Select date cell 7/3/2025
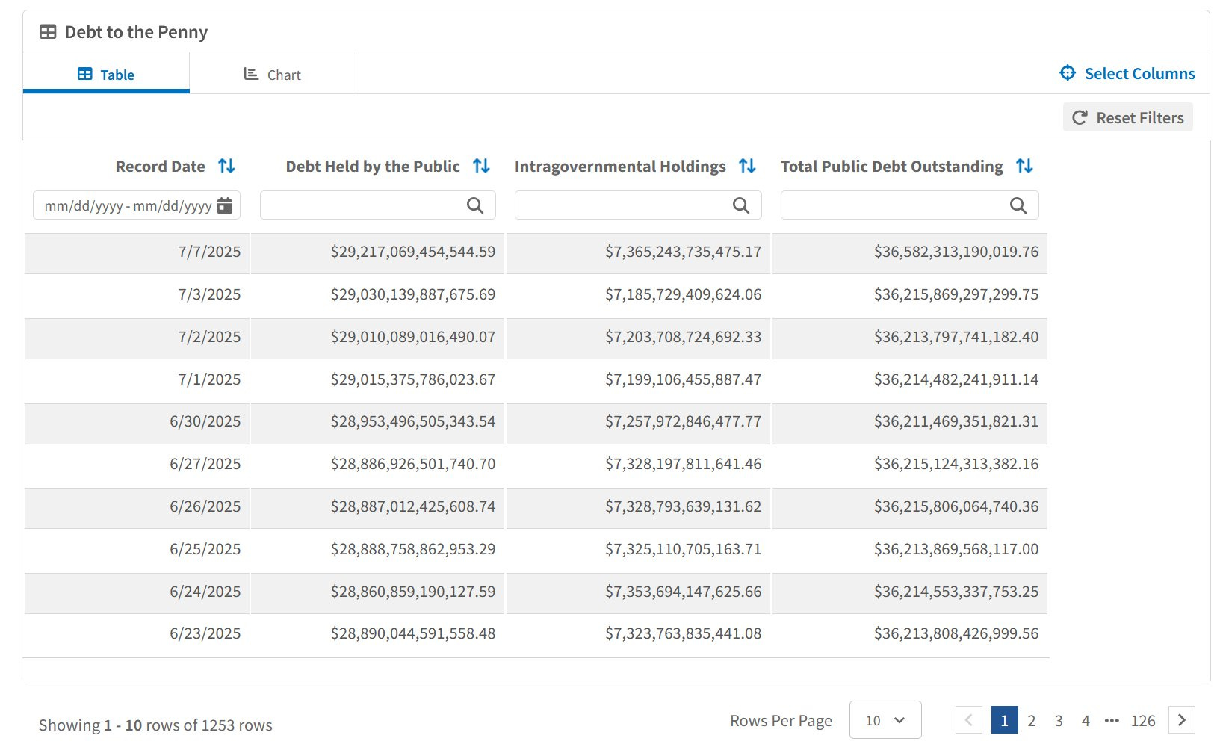This screenshot has height=756, width=1220. 209,294
